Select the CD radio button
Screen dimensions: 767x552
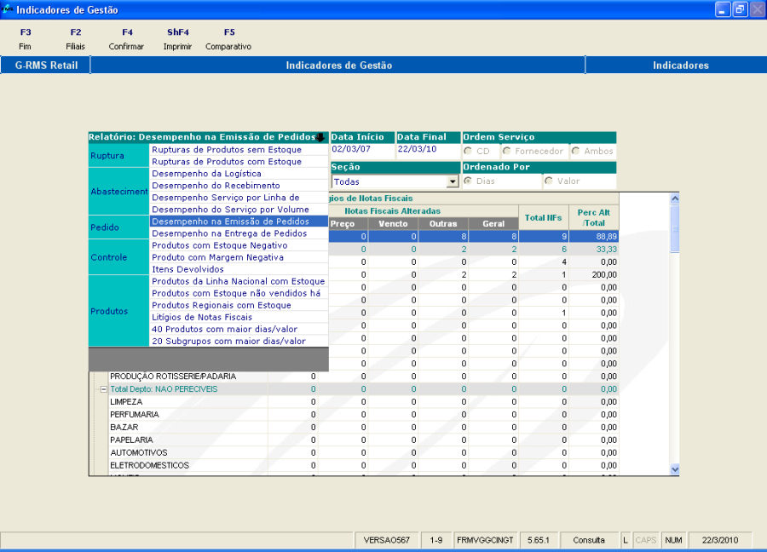coord(468,152)
